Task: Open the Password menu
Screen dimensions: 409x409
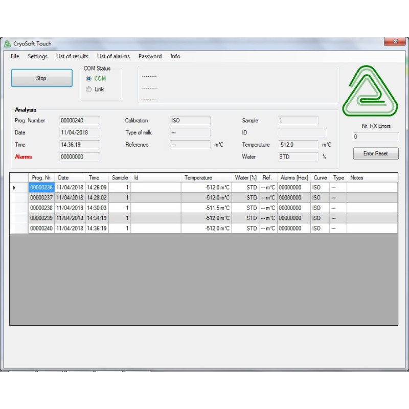Action: click(150, 56)
